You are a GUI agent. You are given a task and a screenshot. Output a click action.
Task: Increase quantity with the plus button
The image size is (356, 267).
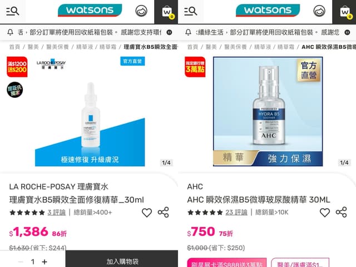[44, 262]
